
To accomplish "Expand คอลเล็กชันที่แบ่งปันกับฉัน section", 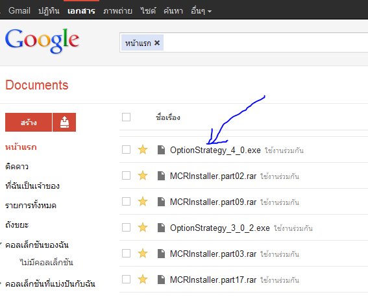I will coord(1,283).
